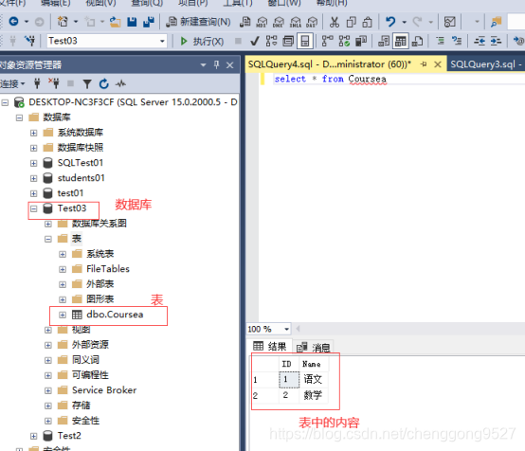525x451 pixels.
Task: Click refresh icon in Object Explorer
Action: [x=104, y=83]
